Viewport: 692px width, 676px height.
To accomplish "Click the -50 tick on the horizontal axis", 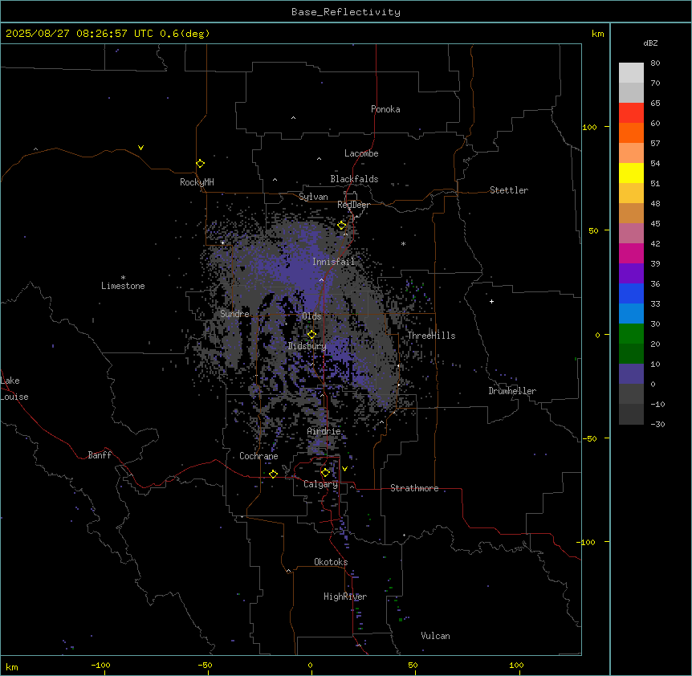I will coord(205,665).
